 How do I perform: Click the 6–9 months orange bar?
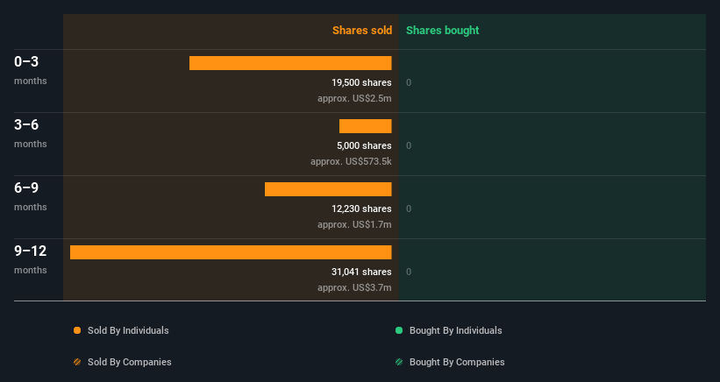click(x=328, y=189)
